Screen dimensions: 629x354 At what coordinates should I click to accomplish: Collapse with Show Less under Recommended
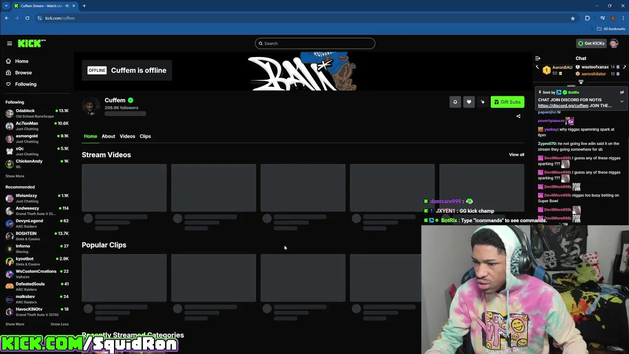click(x=59, y=324)
